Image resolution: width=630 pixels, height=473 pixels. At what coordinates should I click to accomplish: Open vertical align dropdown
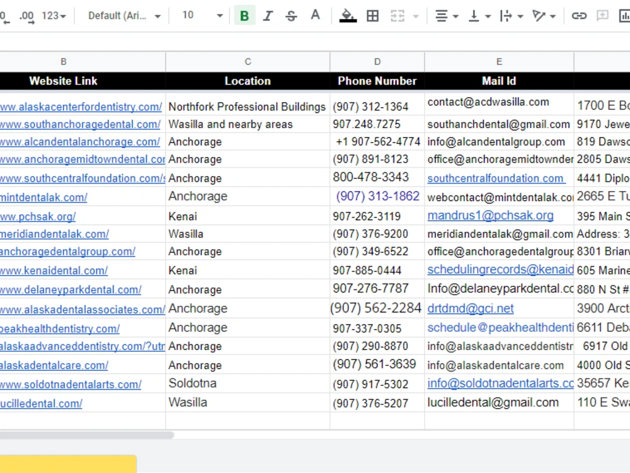pos(479,16)
